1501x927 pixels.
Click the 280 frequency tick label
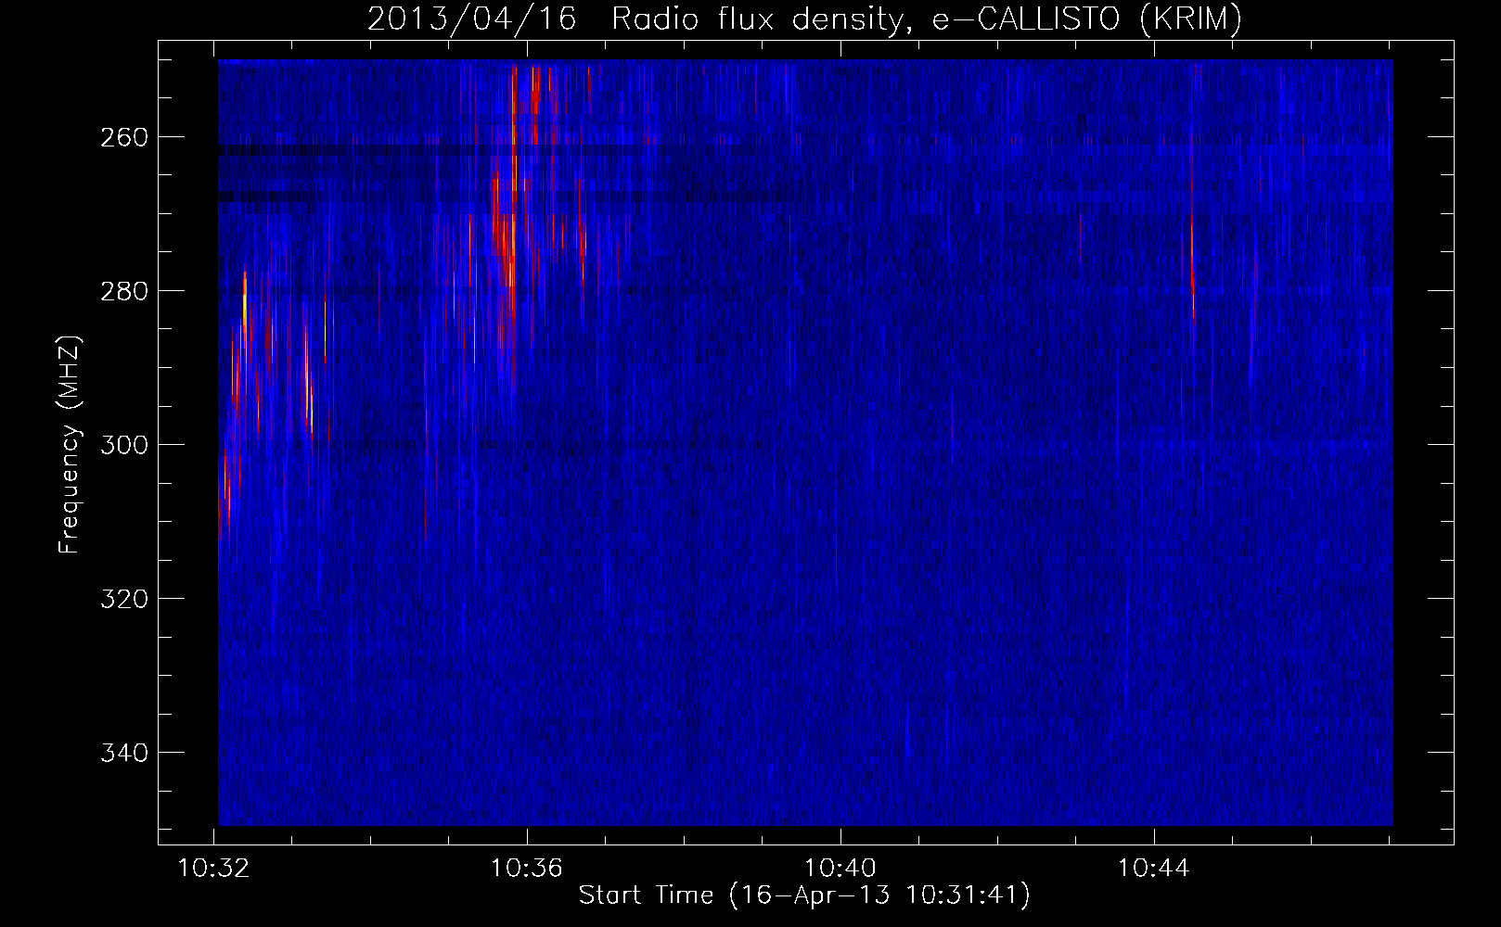click(x=123, y=291)
